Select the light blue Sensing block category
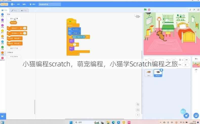The width and height of the screenshot is (200, 124). click(x=3, y=42)
